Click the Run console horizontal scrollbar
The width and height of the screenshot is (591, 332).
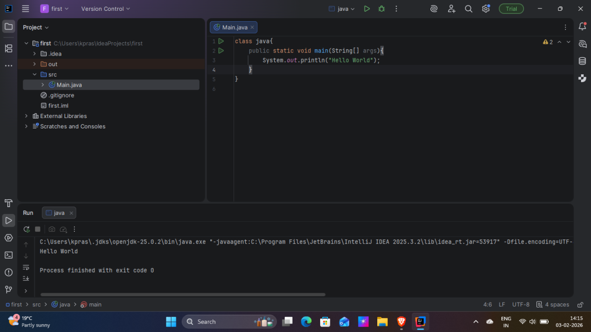182,295
